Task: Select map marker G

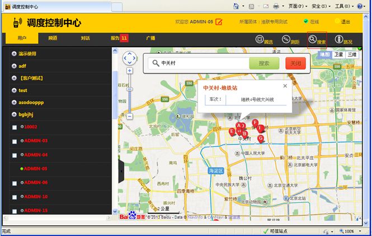Action: [x=261, y=138]
